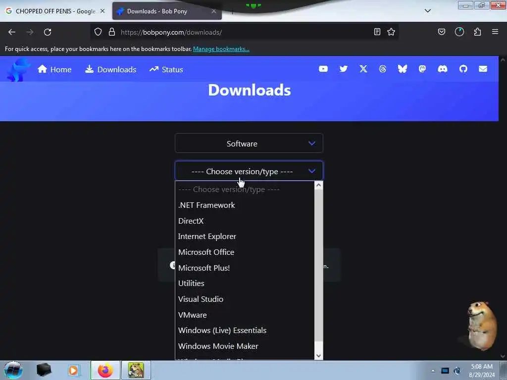Open the Bonzi Buddy taskbar icon
This screenshot has width=507, height=380.
pos(136,370)
